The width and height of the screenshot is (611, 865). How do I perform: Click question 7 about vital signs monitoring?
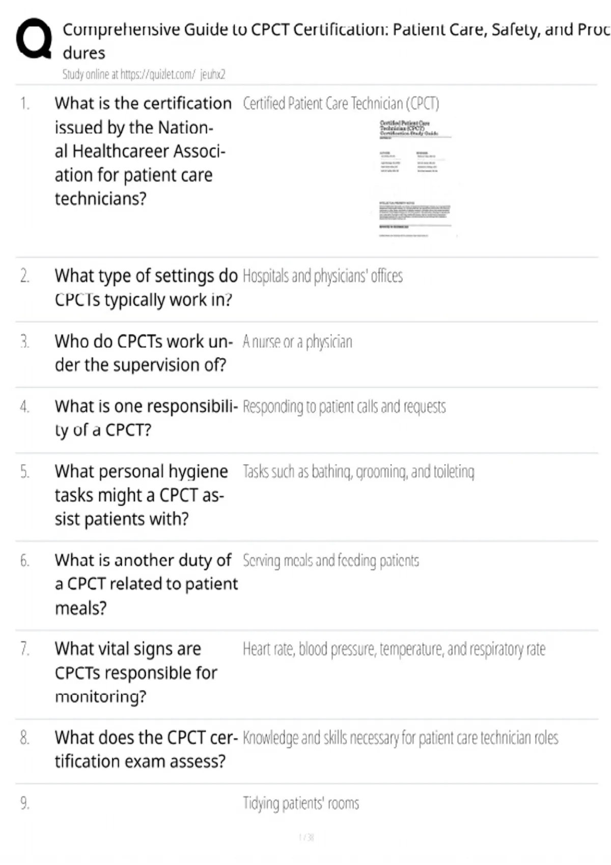click(136, 673)
